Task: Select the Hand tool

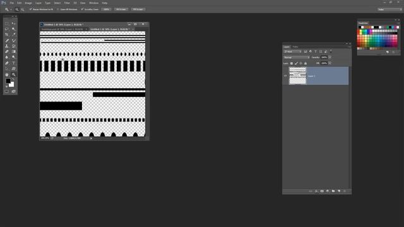Action: (7, 74)
